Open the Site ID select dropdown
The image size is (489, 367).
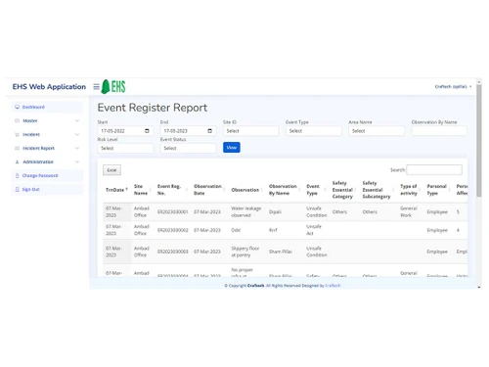250,131
